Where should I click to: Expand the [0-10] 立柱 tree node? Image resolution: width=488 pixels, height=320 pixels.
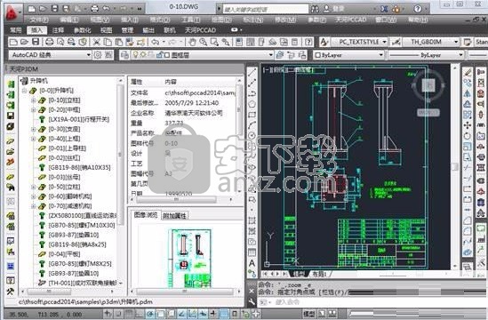(x=33, y=100)
